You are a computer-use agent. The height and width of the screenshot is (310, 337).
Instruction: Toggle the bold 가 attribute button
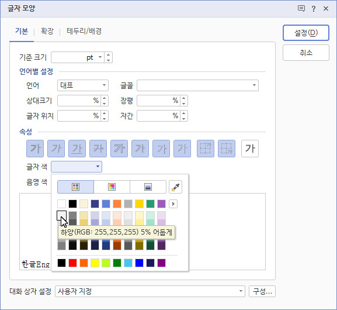click(x=35, y=149)
